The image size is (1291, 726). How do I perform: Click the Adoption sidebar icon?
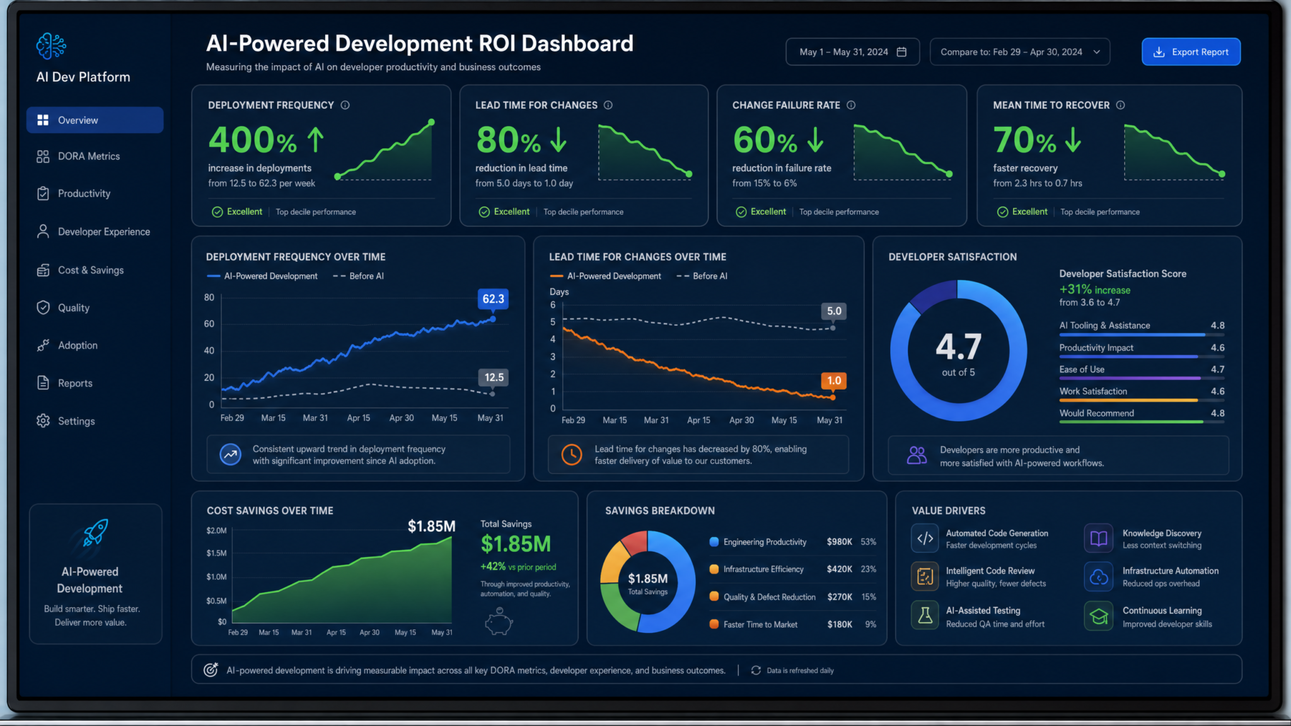pyautogui.click(x=43, y=345)
